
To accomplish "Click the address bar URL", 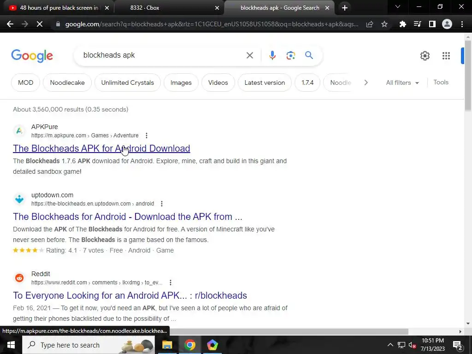I will point(212,24).
